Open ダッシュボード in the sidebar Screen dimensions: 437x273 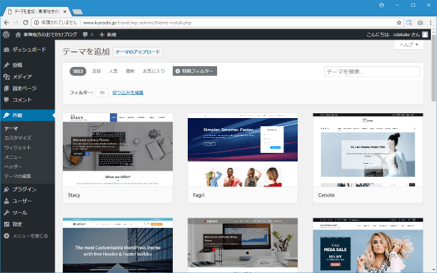tap(27, 50)
